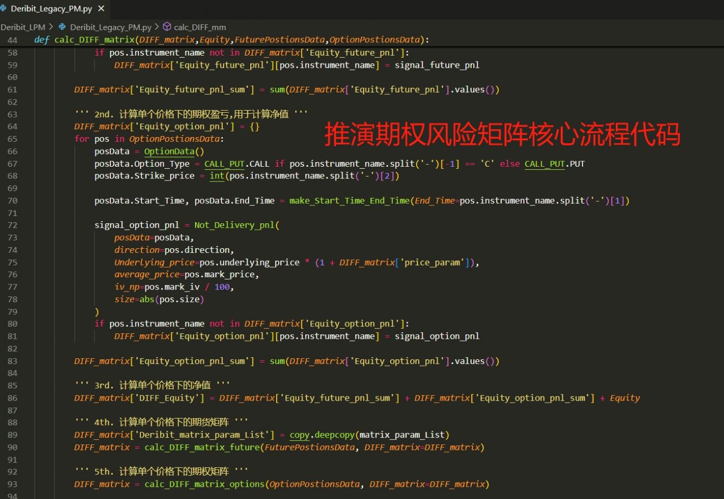This screenshot has width=724, height=499.
Task: Click calc_DIFF_matrix_options on line 93
Action: 205,484
